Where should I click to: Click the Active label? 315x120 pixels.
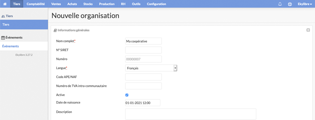(60, 95)
